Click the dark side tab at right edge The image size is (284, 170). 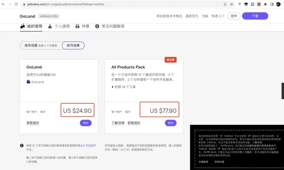coord(283,91)
